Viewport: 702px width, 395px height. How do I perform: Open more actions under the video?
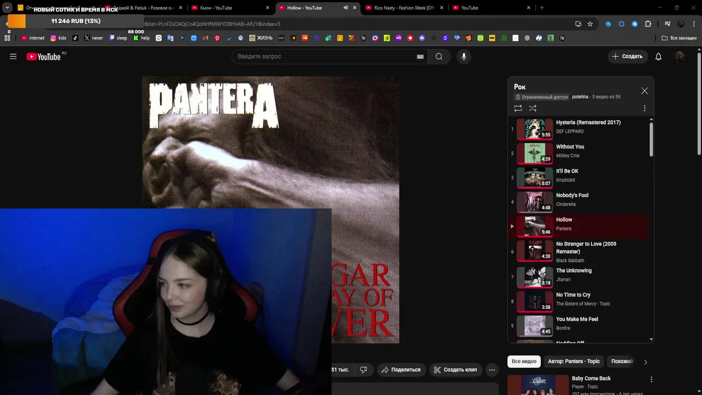click(492, 370)
